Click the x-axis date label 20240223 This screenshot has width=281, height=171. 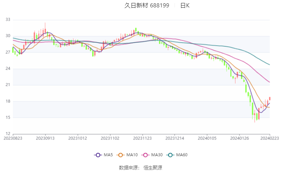270,138
